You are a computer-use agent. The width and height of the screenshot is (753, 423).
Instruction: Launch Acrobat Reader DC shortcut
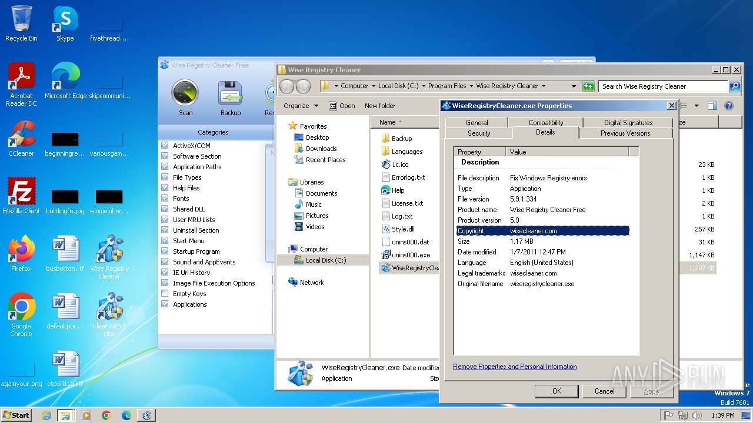21,85
